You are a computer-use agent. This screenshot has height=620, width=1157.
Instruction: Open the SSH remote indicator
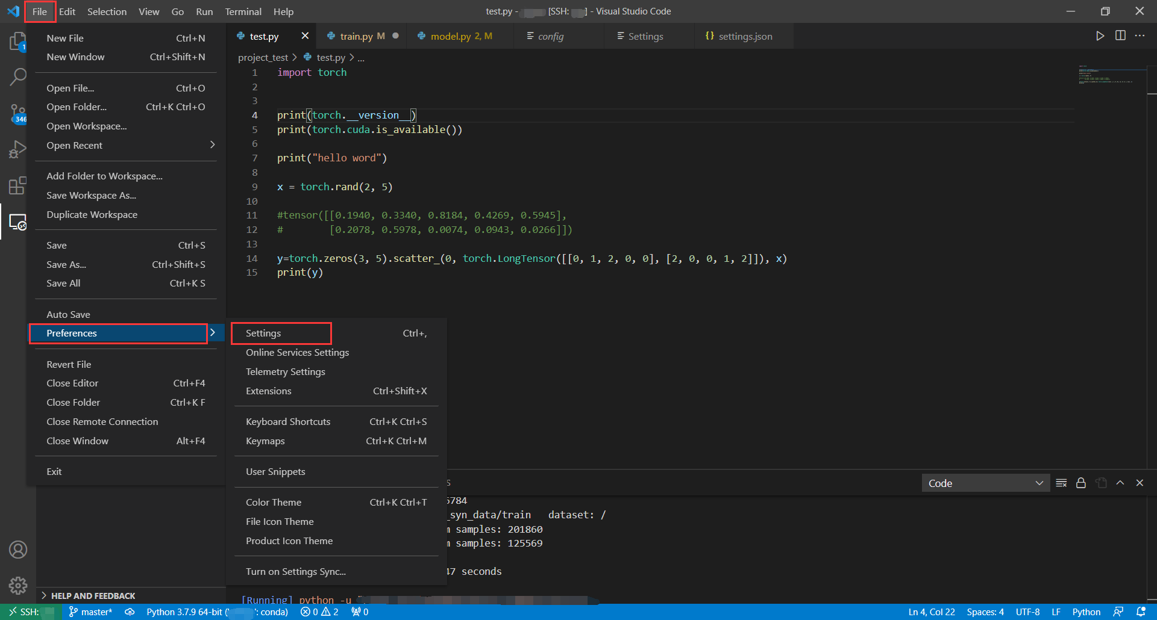point(31,612)
